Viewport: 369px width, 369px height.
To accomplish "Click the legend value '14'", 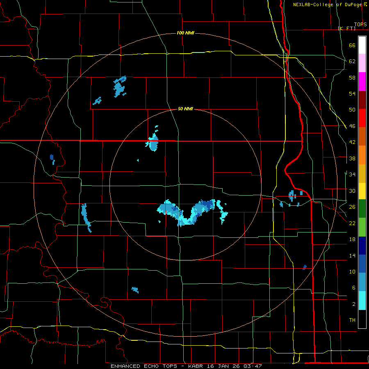I will point(352,255).
